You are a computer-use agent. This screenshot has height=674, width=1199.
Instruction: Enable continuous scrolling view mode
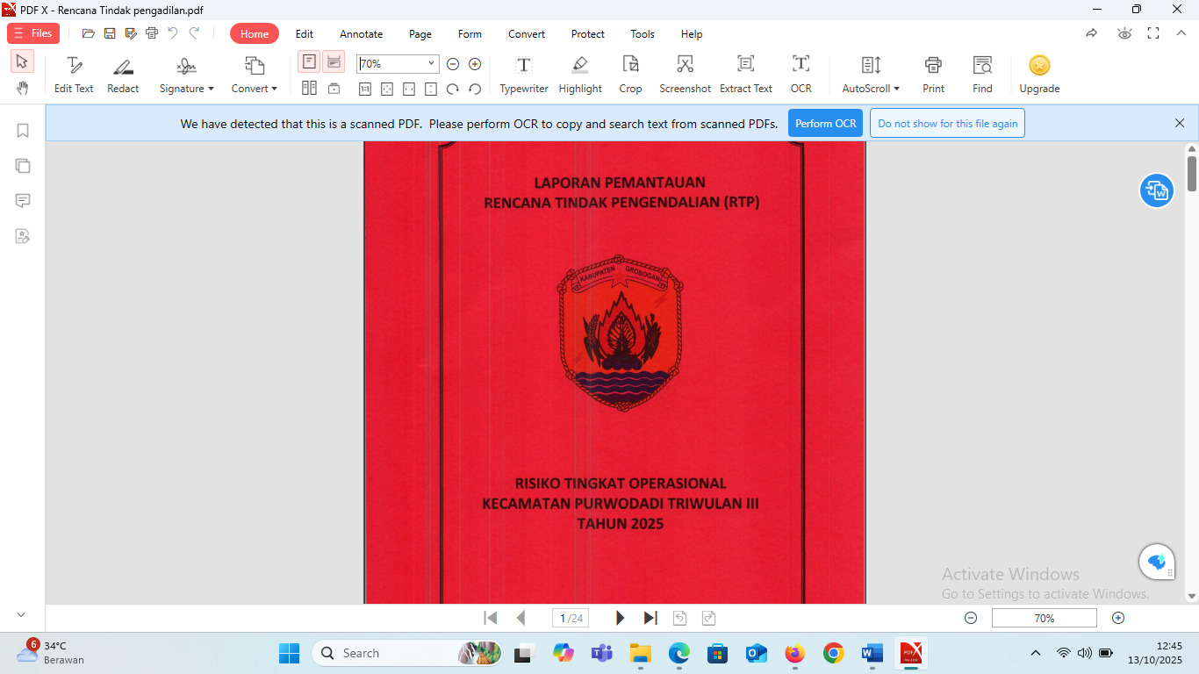tap(334, 62)
